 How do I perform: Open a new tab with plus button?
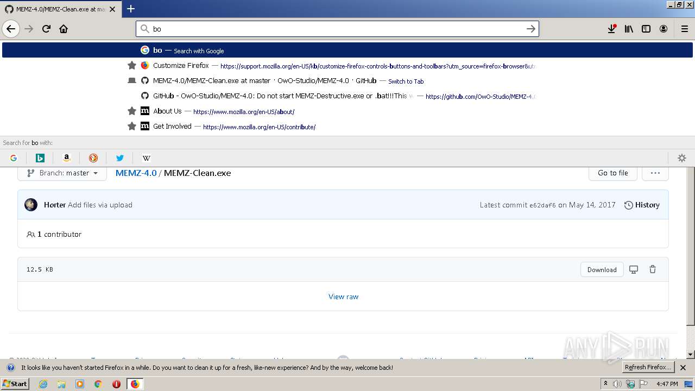point(131,9)
